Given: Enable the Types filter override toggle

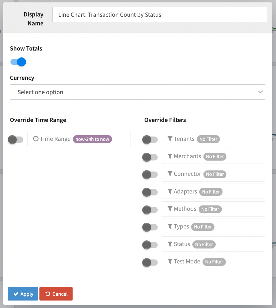Looking at the screenshot, I should point(150,227).
